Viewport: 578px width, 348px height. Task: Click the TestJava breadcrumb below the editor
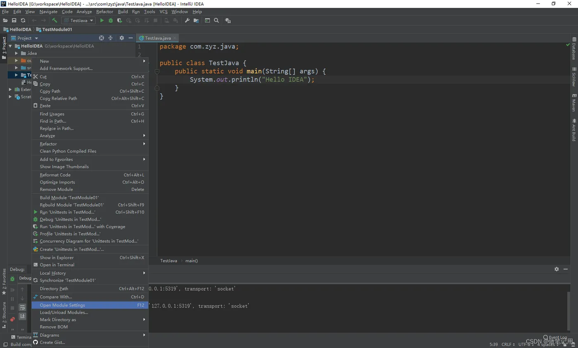(x=168, y=261)
